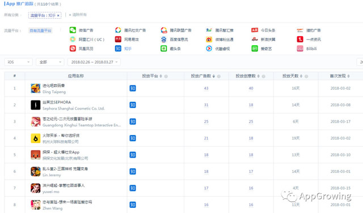Show help icon beside 投放天数 header

coord(306,76)
